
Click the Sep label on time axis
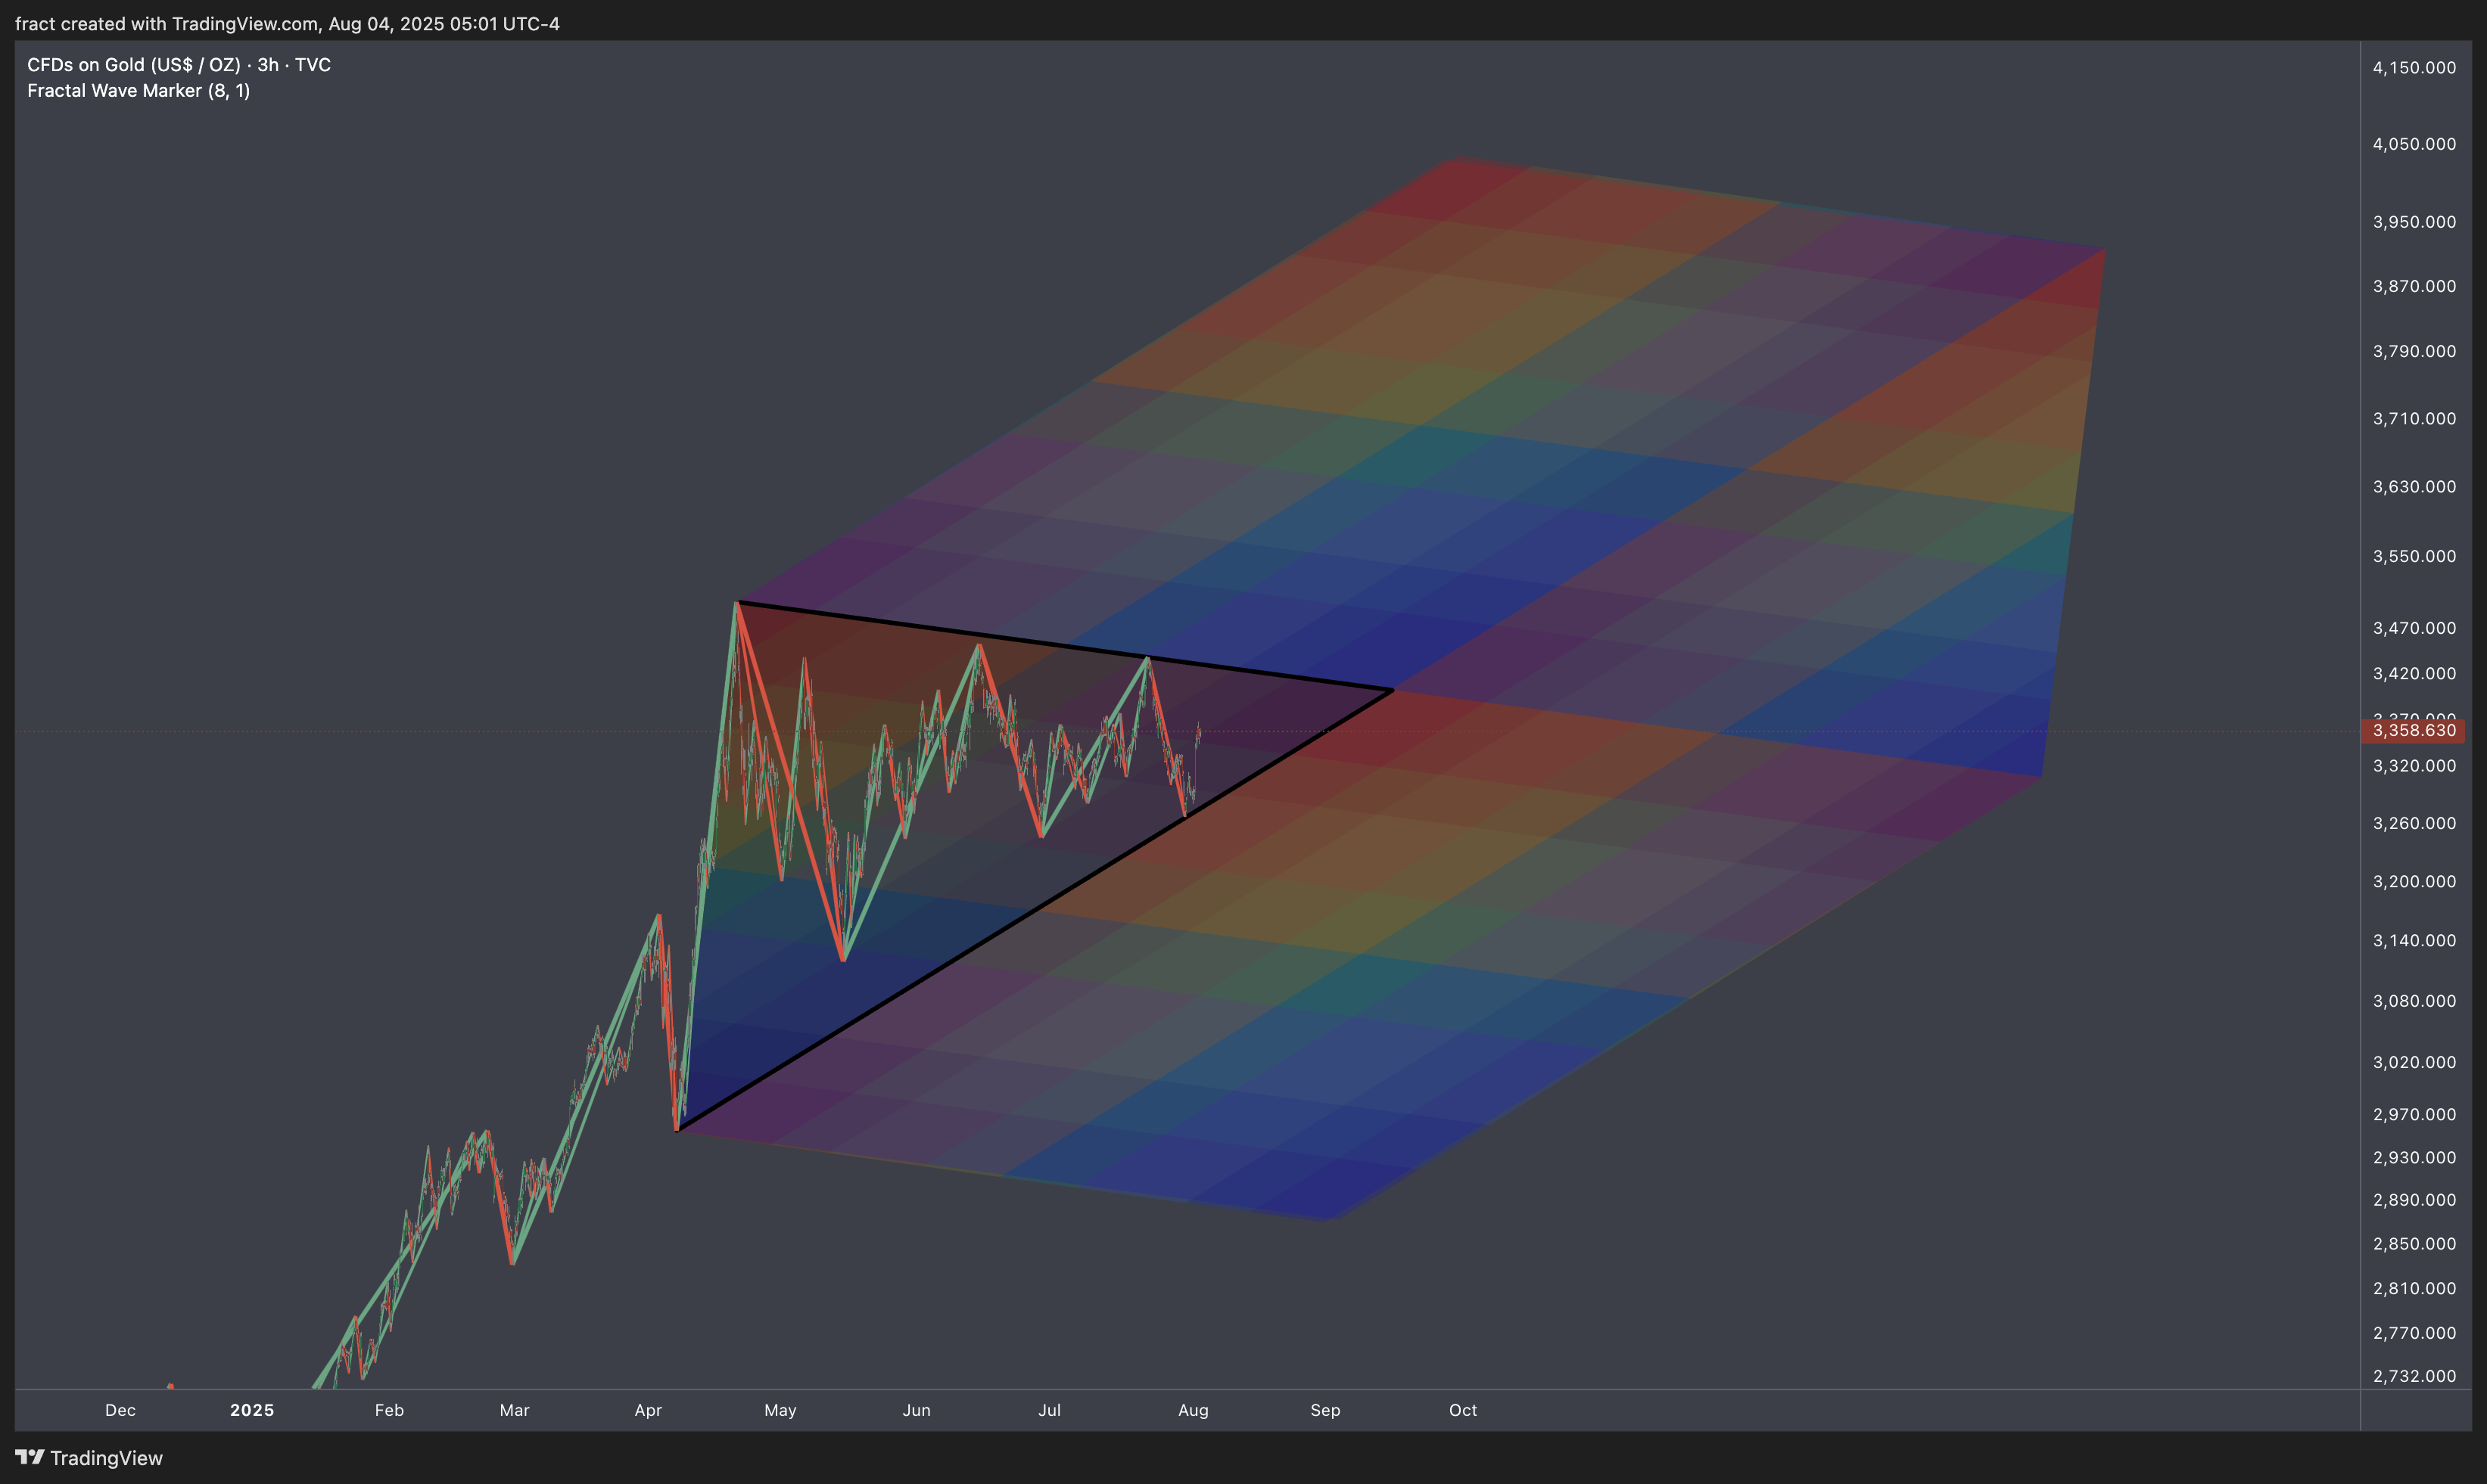1325,1410
